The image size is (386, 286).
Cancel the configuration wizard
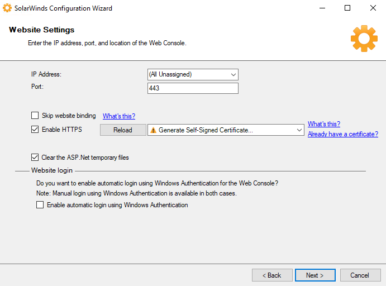tap(360, 275)
